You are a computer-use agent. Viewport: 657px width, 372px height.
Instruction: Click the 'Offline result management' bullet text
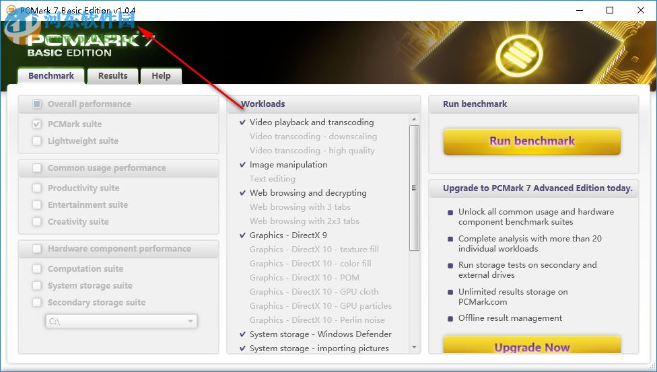point(510,318)
